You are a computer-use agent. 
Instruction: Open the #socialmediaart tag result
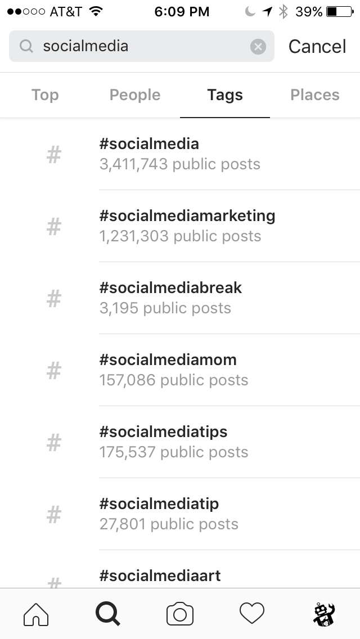[160, 575]
